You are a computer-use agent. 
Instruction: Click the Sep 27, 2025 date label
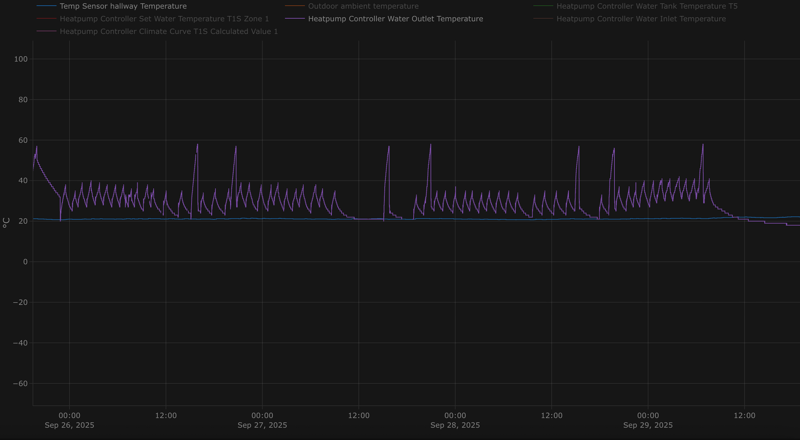click(262, 425)
